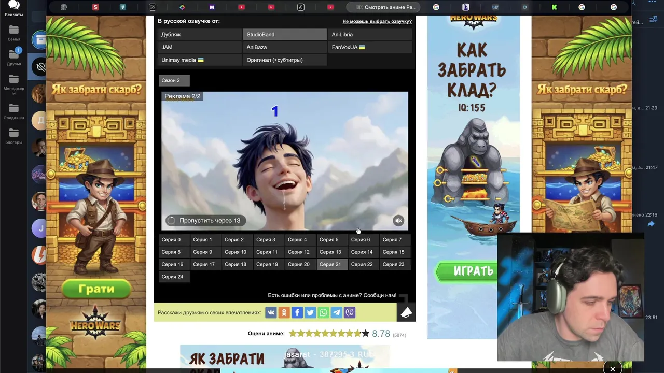Select Серия 0 episode
Image resolution: width=664 pixels, height=373 pixels.
[174, 240]
